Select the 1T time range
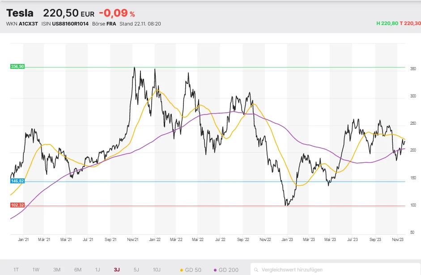The height and width of the screenshot is (275, 421). click(x=16, y=270)
